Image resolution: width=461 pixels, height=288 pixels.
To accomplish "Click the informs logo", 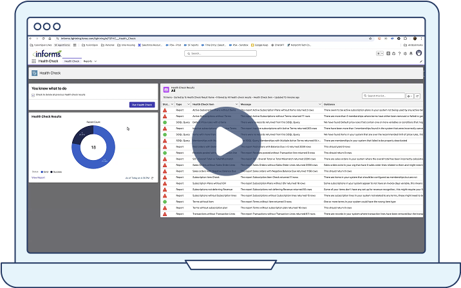I will point(47,54).
